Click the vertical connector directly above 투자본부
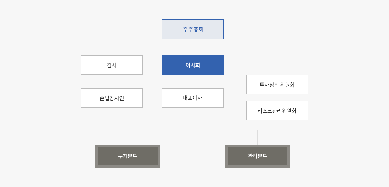Viewport: 389px width, 187px height. coord(128,137)
